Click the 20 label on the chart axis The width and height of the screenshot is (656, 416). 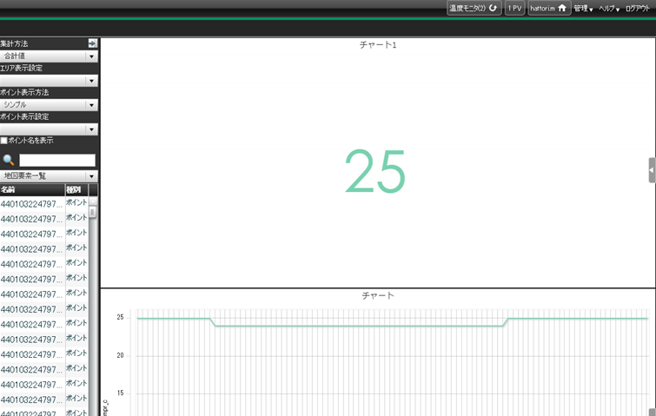[120, 355]
